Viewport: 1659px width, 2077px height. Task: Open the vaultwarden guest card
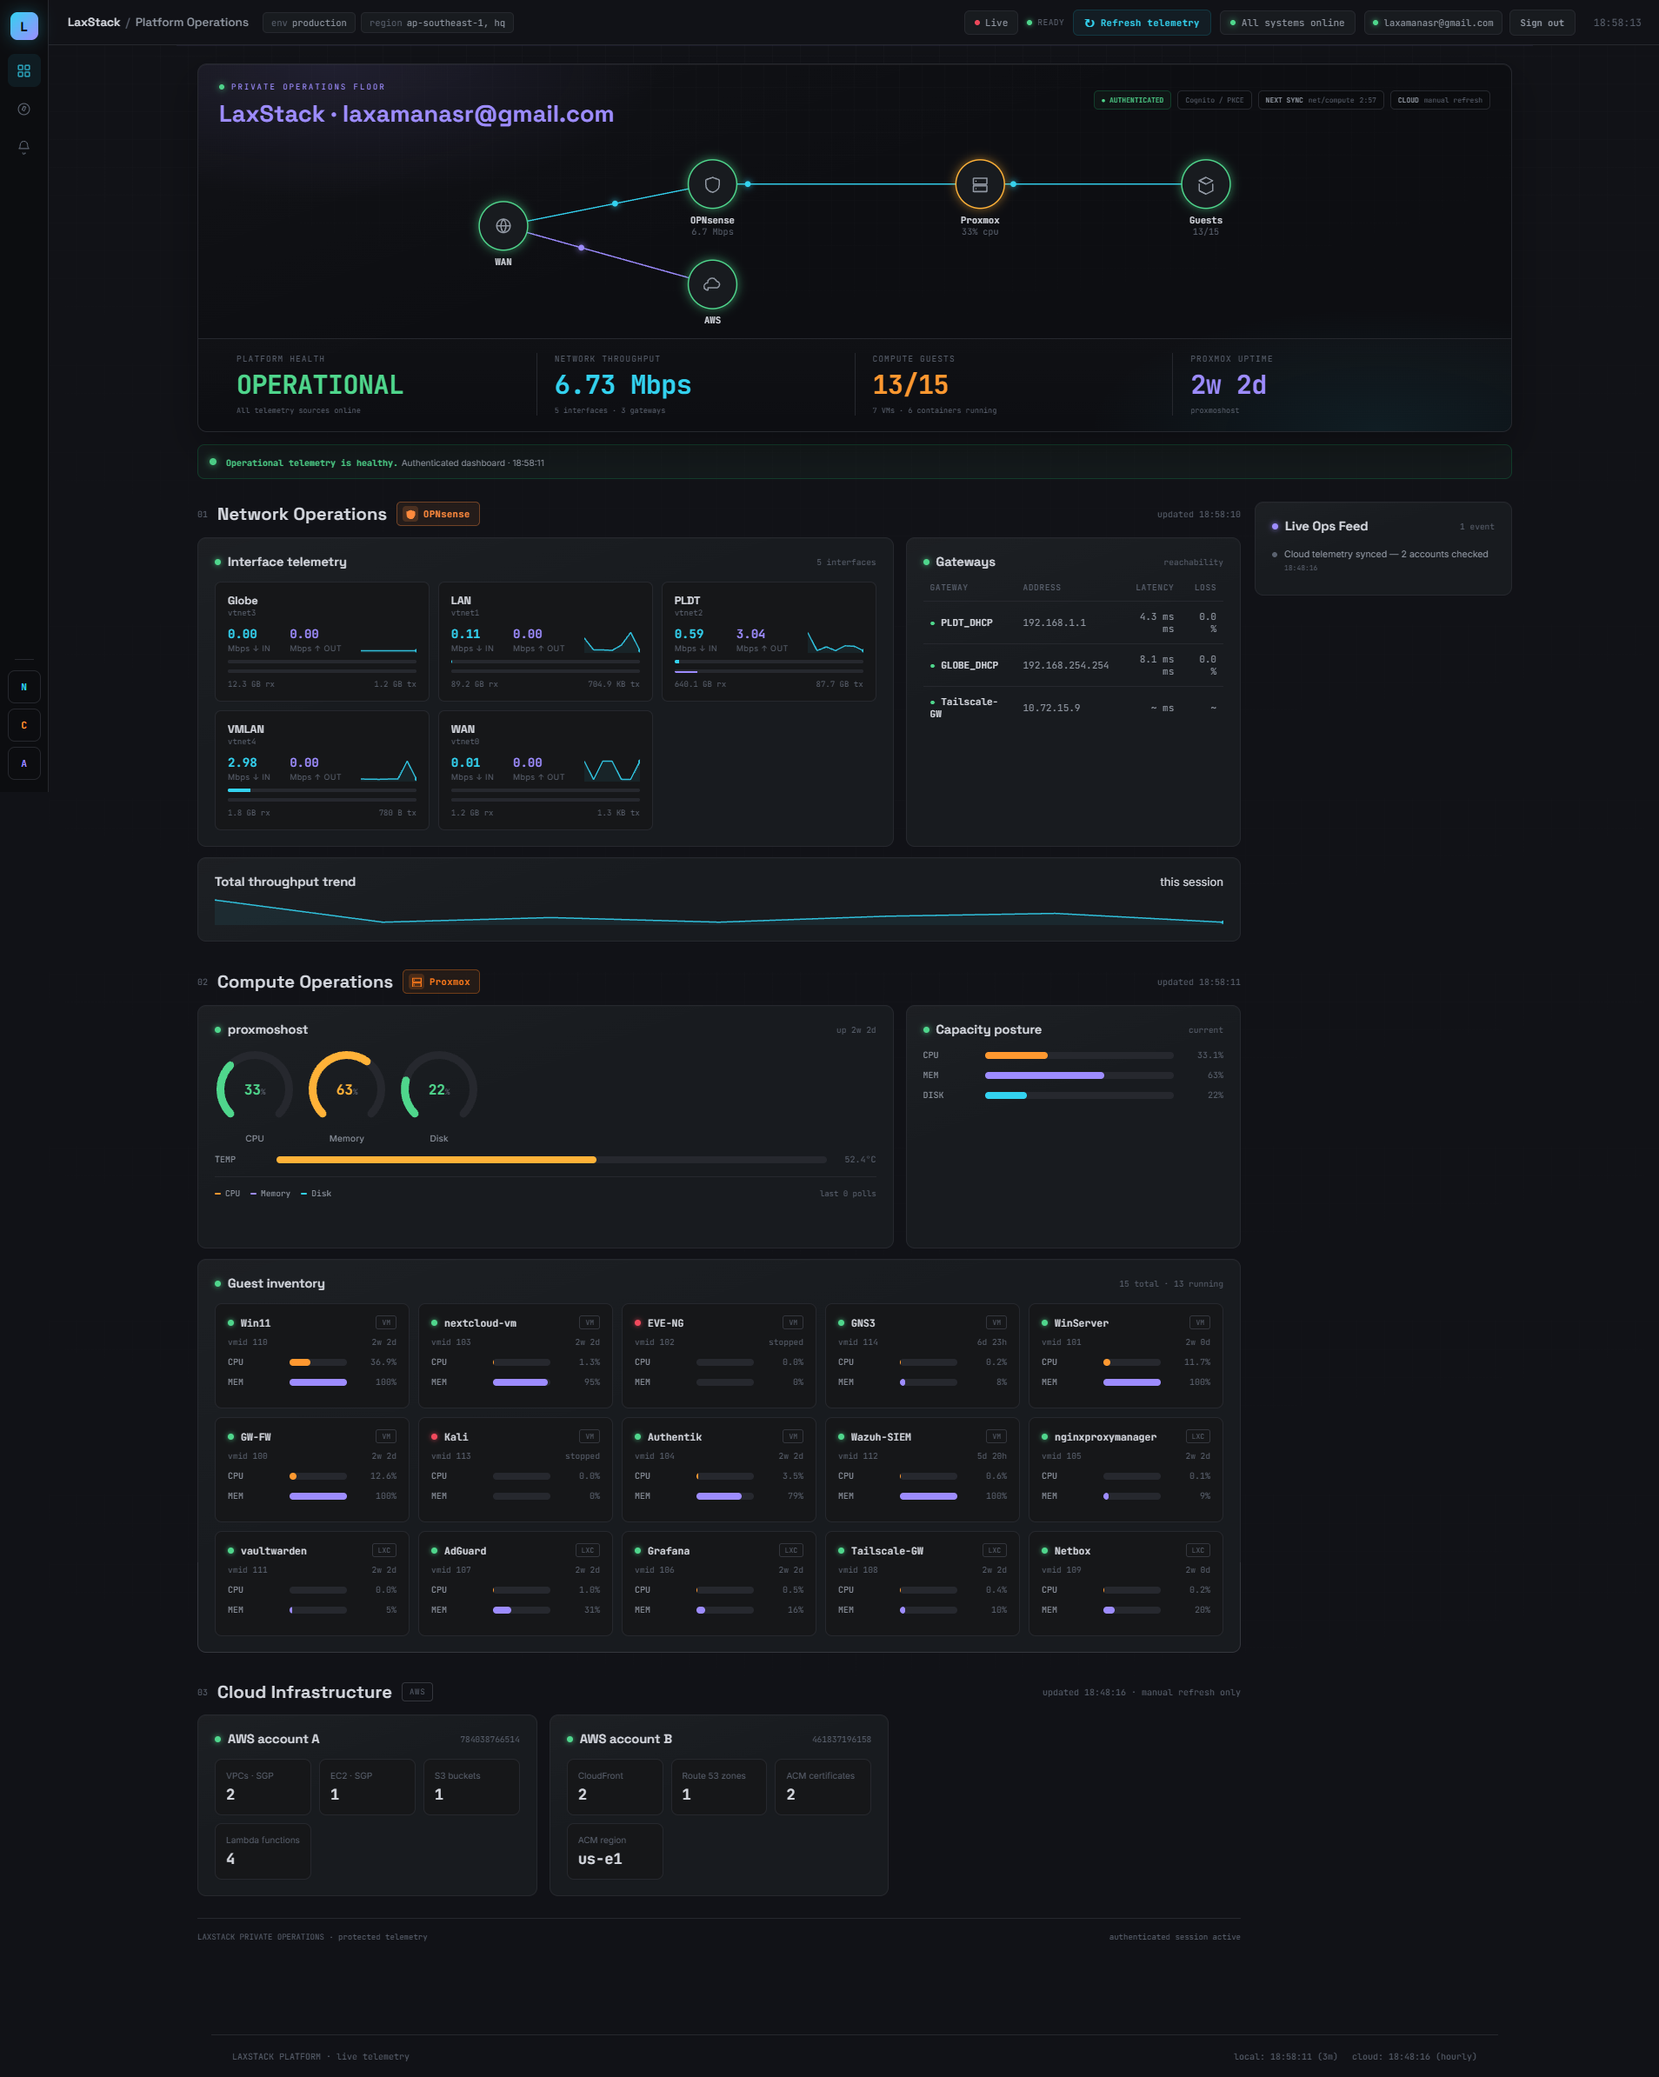coord(312,1584)
